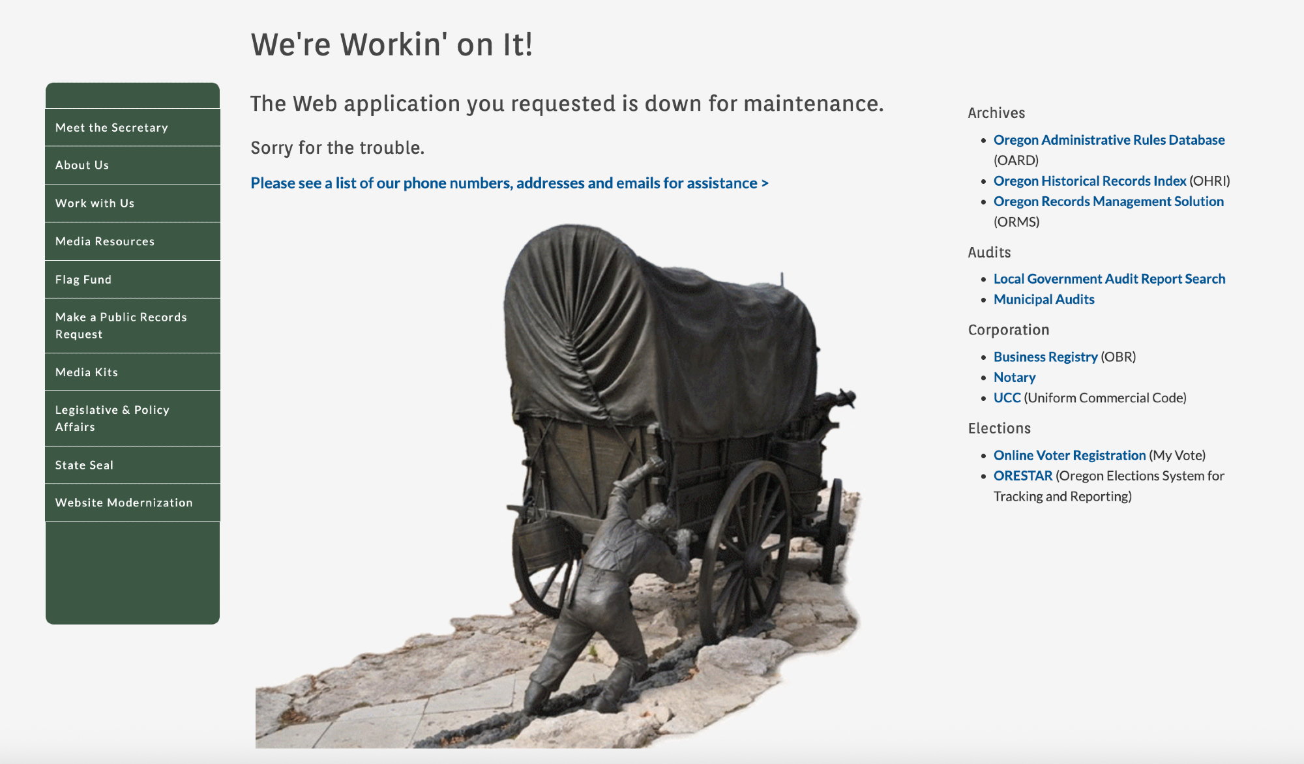Open Make a Public Records Request
This screenshot has height=764, width=1304.
tap(121, 325)
